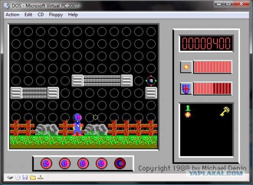Click the CD drive status icon
253x185 pixels.
tap(17, 177)
